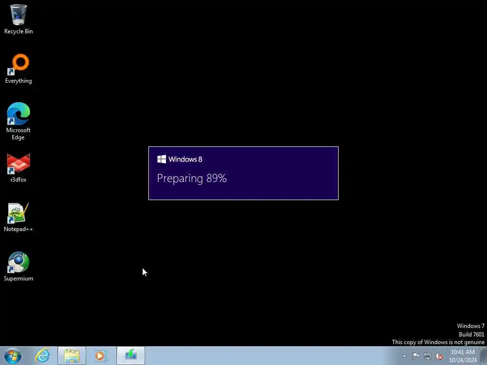Launch Microsoft Edge from the desktop
Image resolution: width=487 pixels, height=365 pixels.
[19, 121]
